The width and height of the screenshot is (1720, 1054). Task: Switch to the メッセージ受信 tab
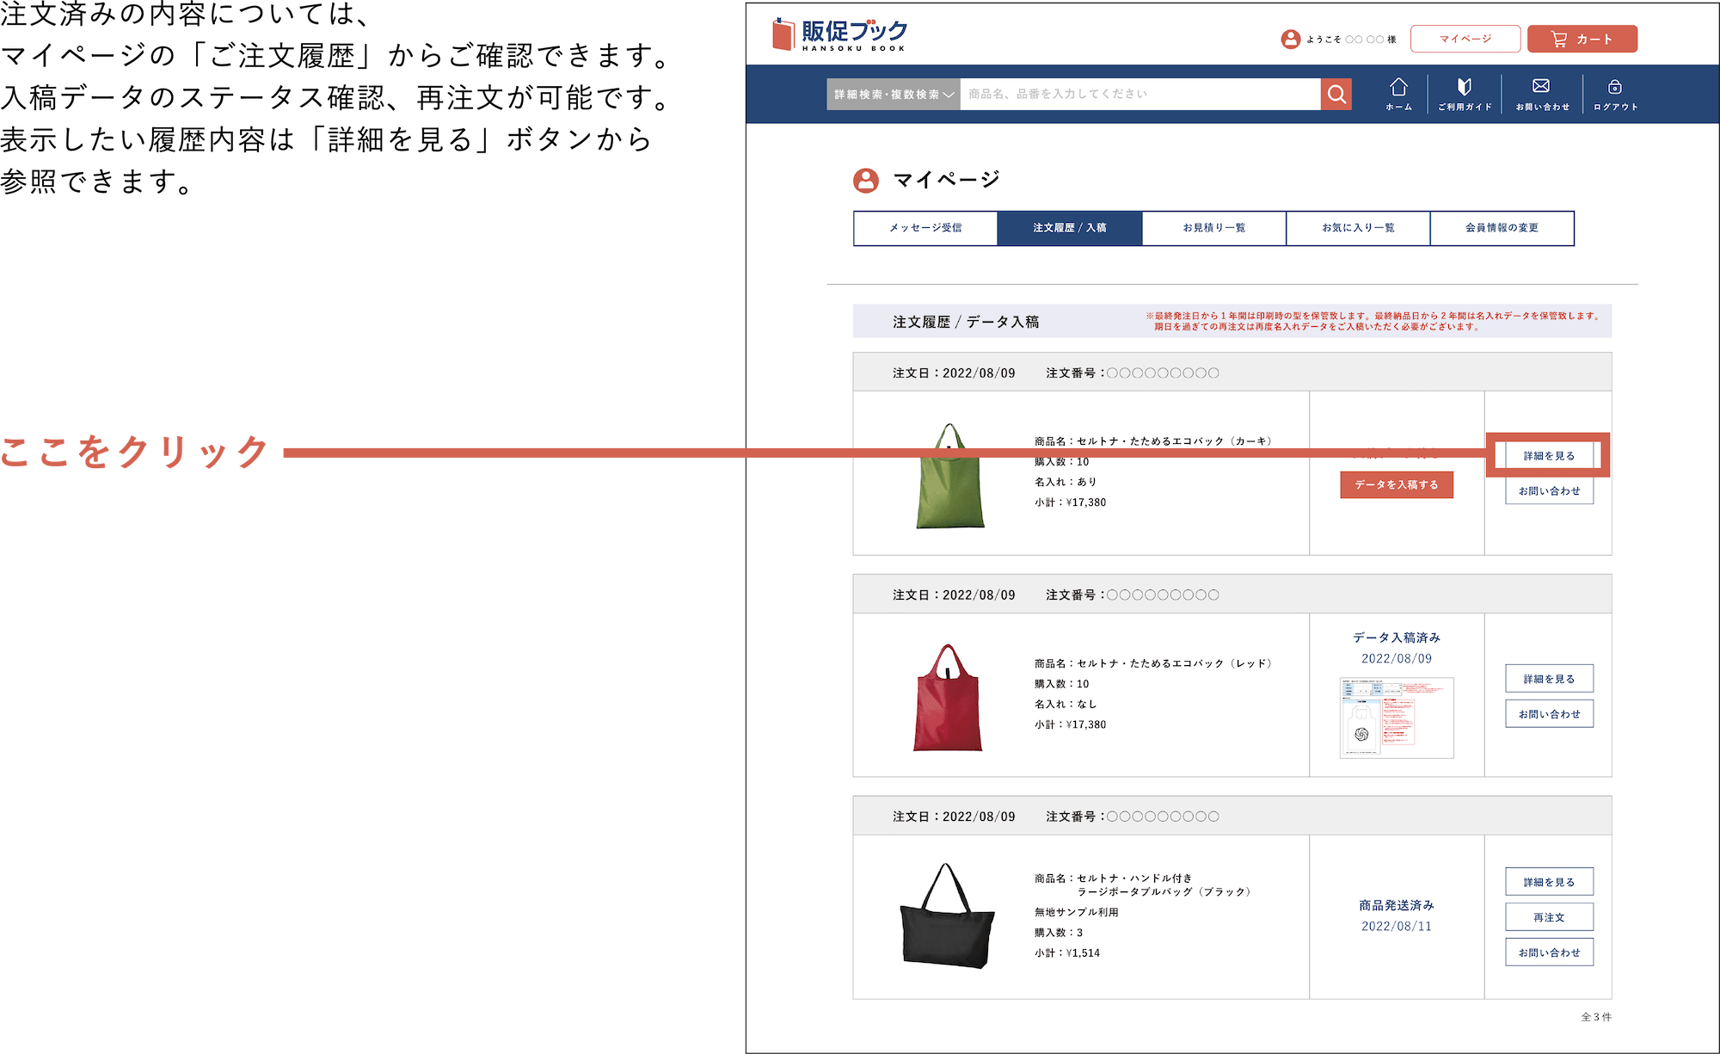925,228
